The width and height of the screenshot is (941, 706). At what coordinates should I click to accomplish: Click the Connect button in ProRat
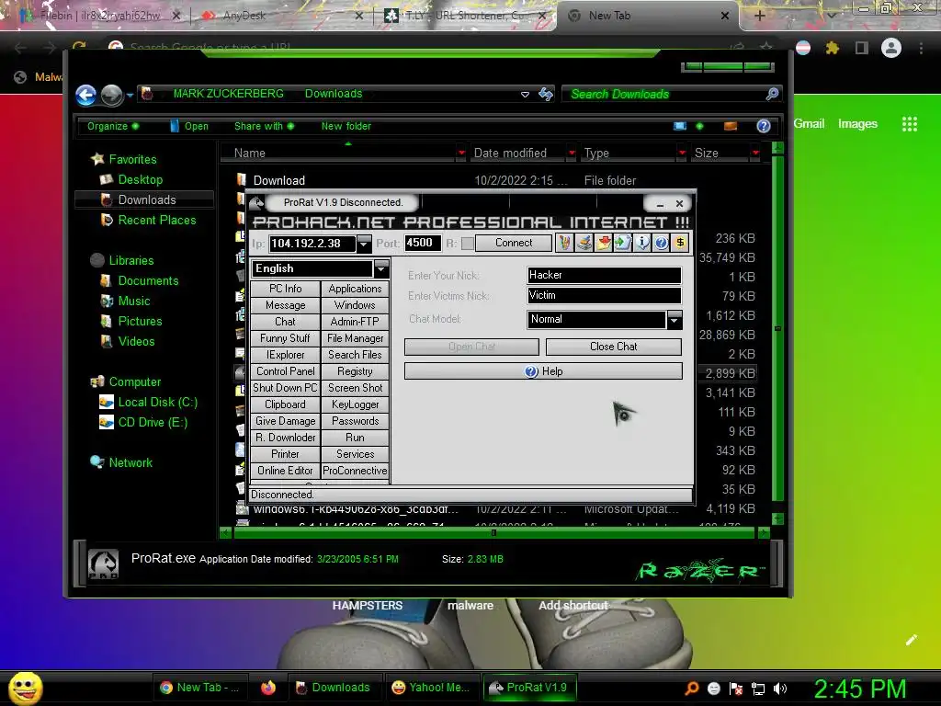[514, 243]
